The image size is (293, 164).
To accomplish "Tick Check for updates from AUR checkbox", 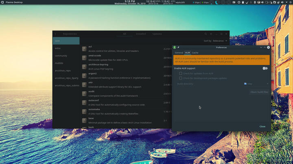I will point(181,73).
